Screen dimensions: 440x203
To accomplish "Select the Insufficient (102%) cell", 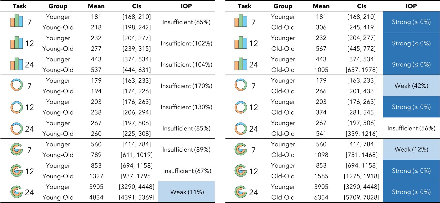I will click(186, 43).
